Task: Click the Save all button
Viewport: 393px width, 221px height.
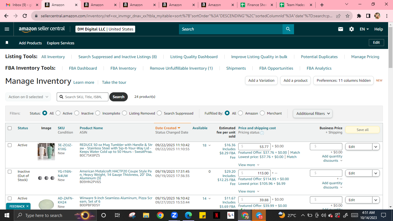Action: point(363,130)
